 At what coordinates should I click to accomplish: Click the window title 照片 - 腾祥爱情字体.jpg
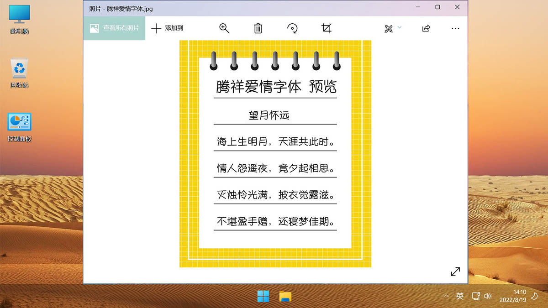click(121, 8)
